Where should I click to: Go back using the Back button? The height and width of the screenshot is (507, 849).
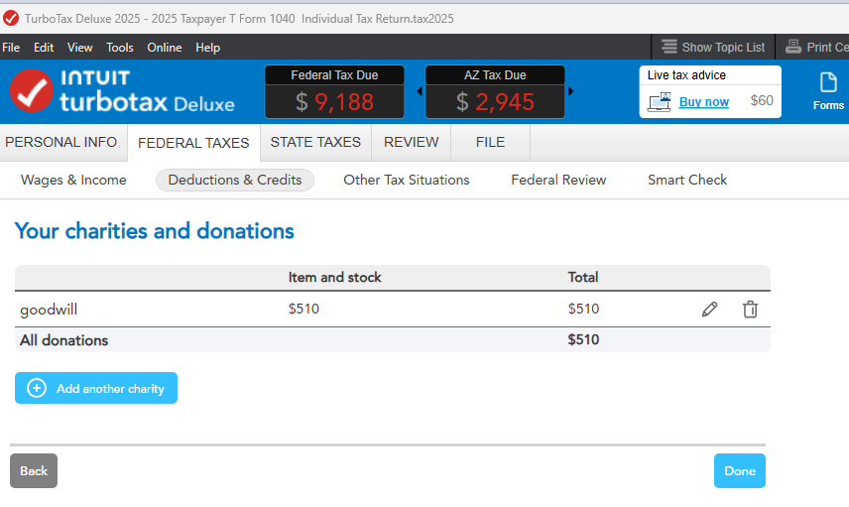pos(34,471)
